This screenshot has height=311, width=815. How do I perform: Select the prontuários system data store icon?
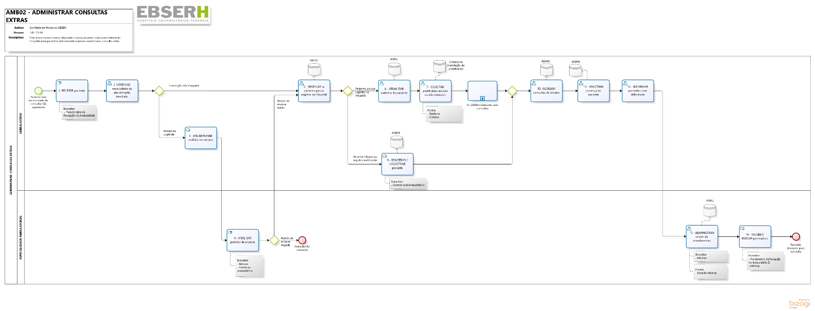(440, 66)
